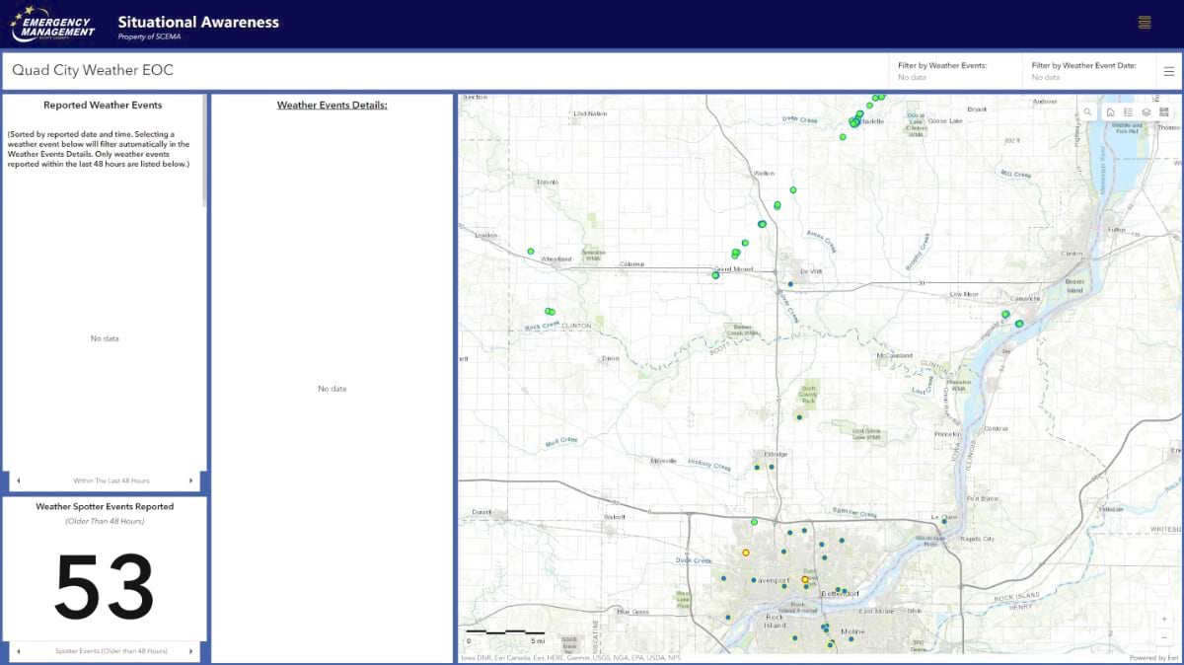Click the Weather Events Details heading
The width and height of the screenshot is (1184, 665).
coord(332,105)
